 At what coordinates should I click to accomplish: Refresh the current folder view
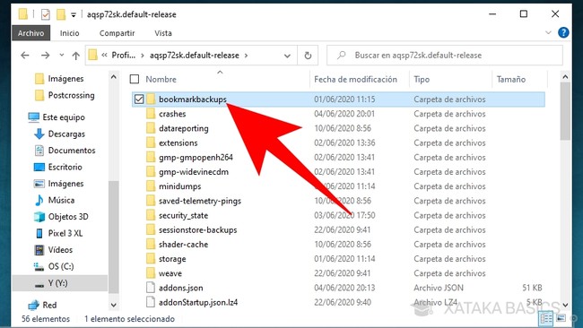coord(308,56)
